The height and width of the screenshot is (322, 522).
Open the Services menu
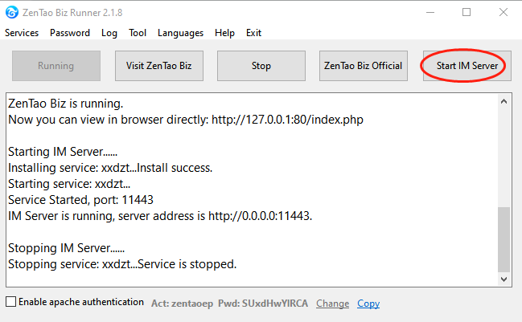(x=22, y=33)
